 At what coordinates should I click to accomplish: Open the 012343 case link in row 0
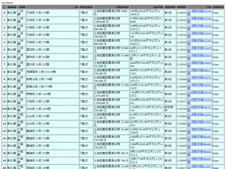pyautogui.click(x=199, y=13)
